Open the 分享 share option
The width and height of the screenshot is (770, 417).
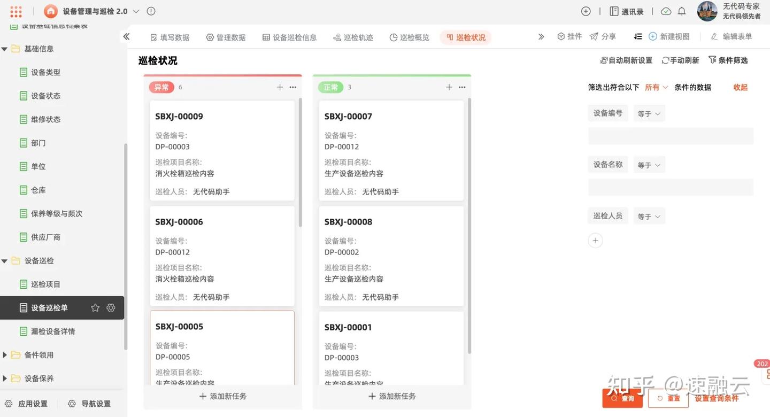coord(603,36)
